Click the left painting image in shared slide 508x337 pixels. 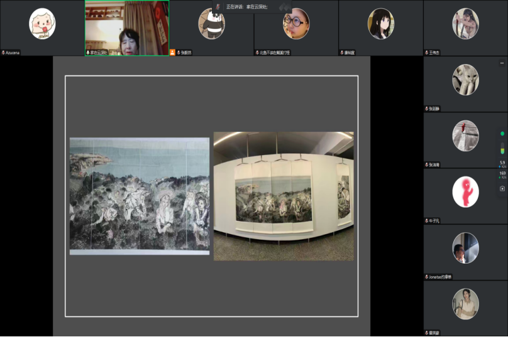coord(139,196)
